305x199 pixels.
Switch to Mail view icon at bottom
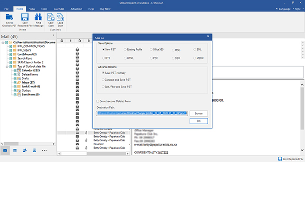tap(5, 150)
